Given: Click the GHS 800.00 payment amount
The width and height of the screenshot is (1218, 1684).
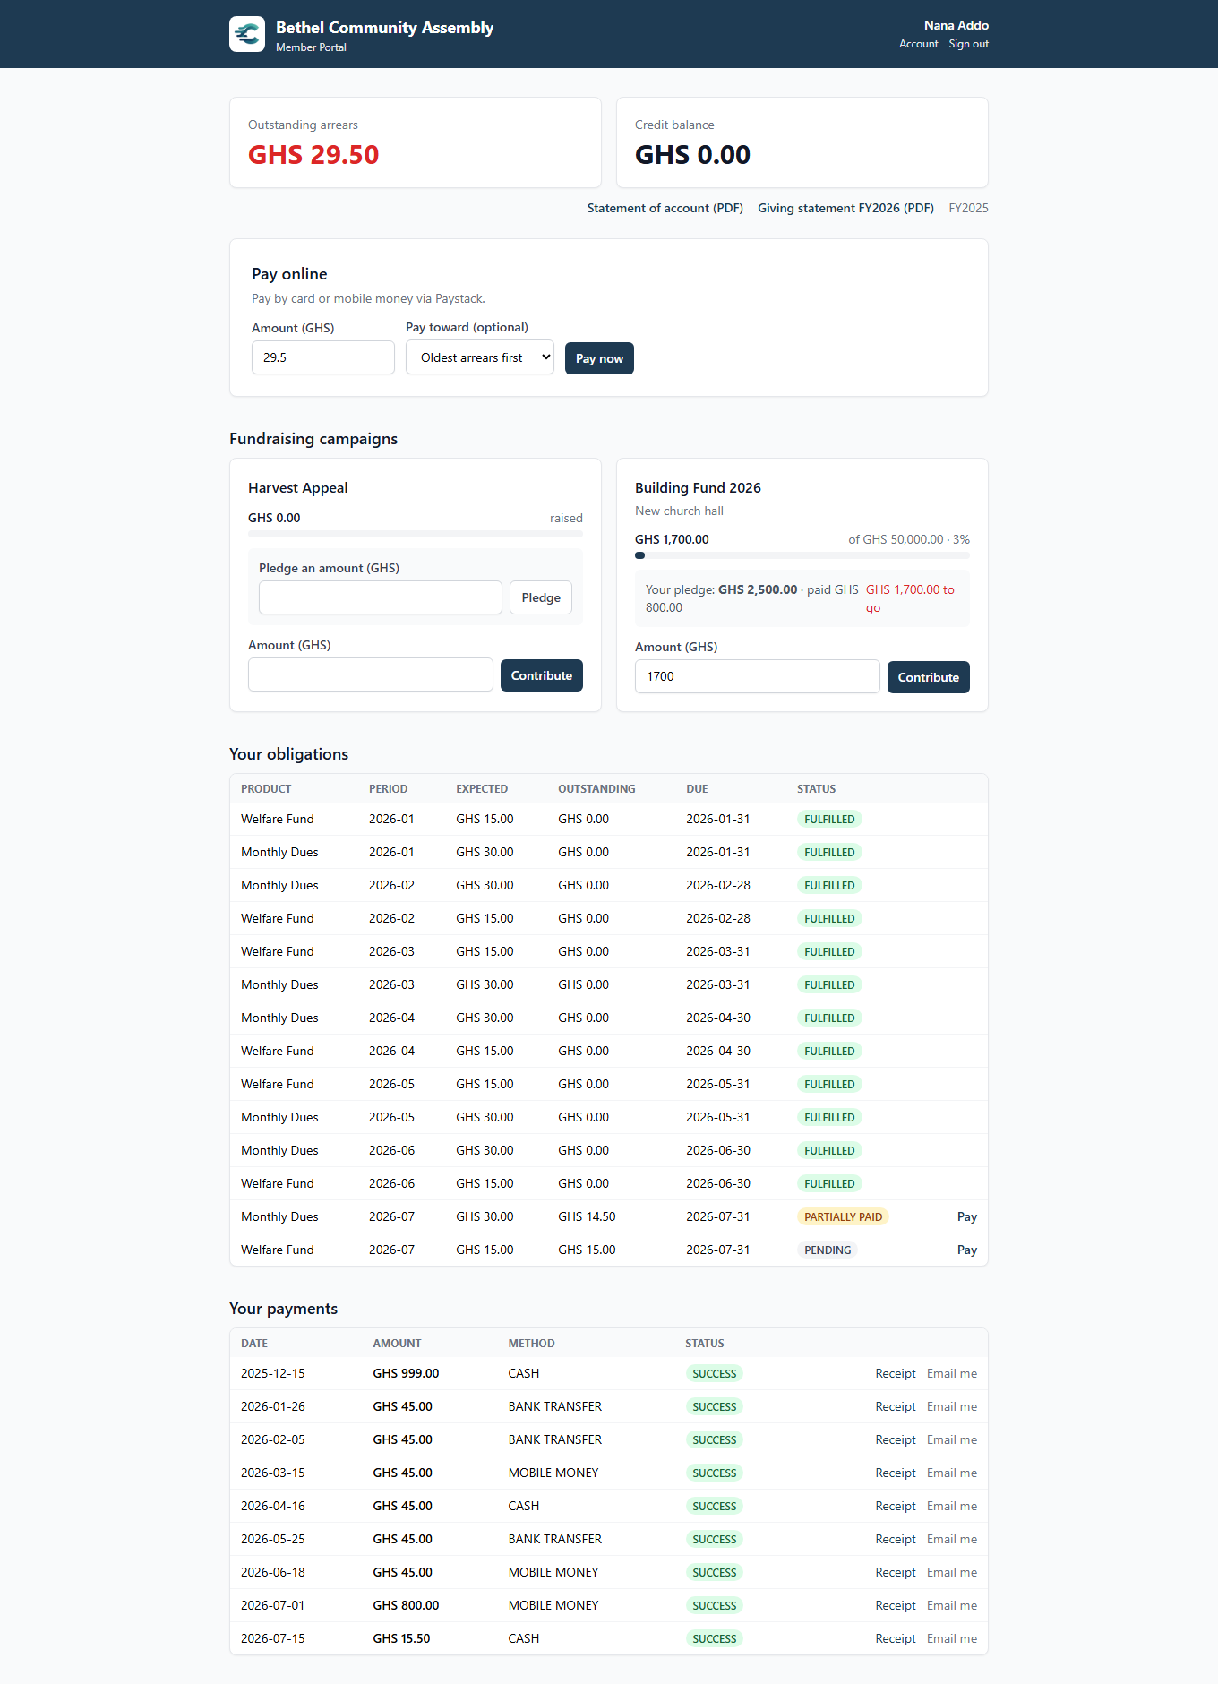Looking at the screenshot, I should pyautogui.click(x=406, y=1605).
